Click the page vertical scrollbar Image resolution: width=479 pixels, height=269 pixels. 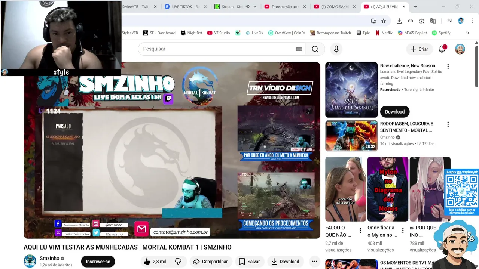click(x=476, y=67)
